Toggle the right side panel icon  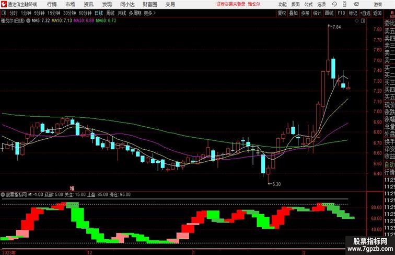click(x=363, y=21)
